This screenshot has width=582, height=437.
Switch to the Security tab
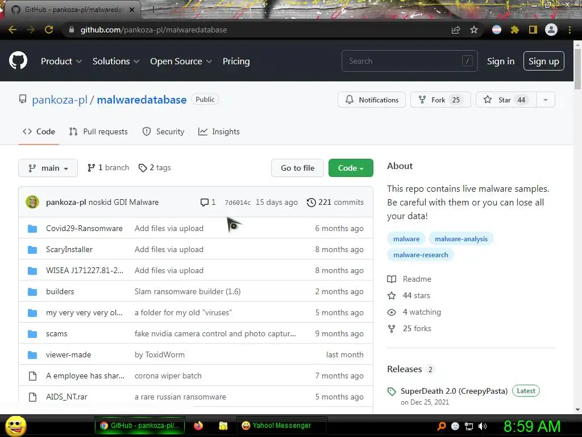coord(163,131)
